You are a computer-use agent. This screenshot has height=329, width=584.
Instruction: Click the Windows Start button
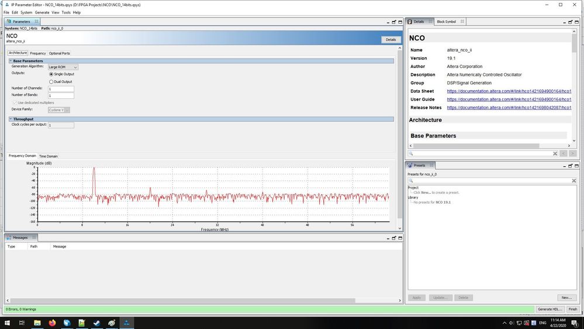6,323
